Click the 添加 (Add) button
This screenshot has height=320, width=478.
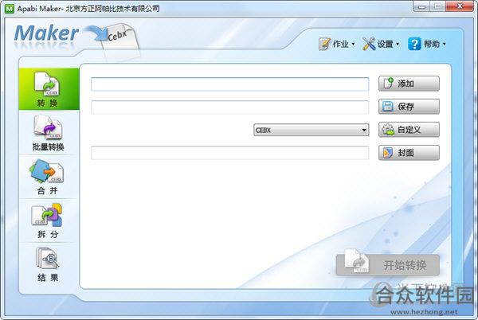tap(409, 84)
